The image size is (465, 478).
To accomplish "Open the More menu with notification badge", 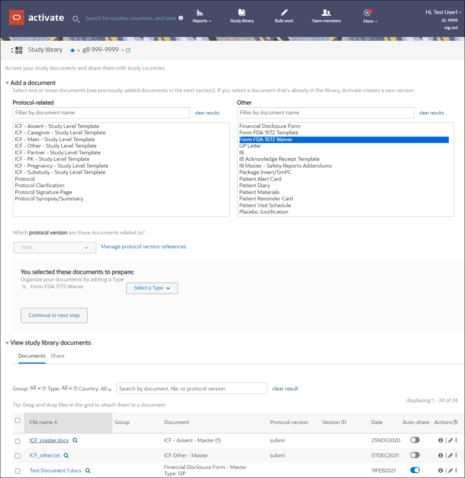I will [370, 16].
